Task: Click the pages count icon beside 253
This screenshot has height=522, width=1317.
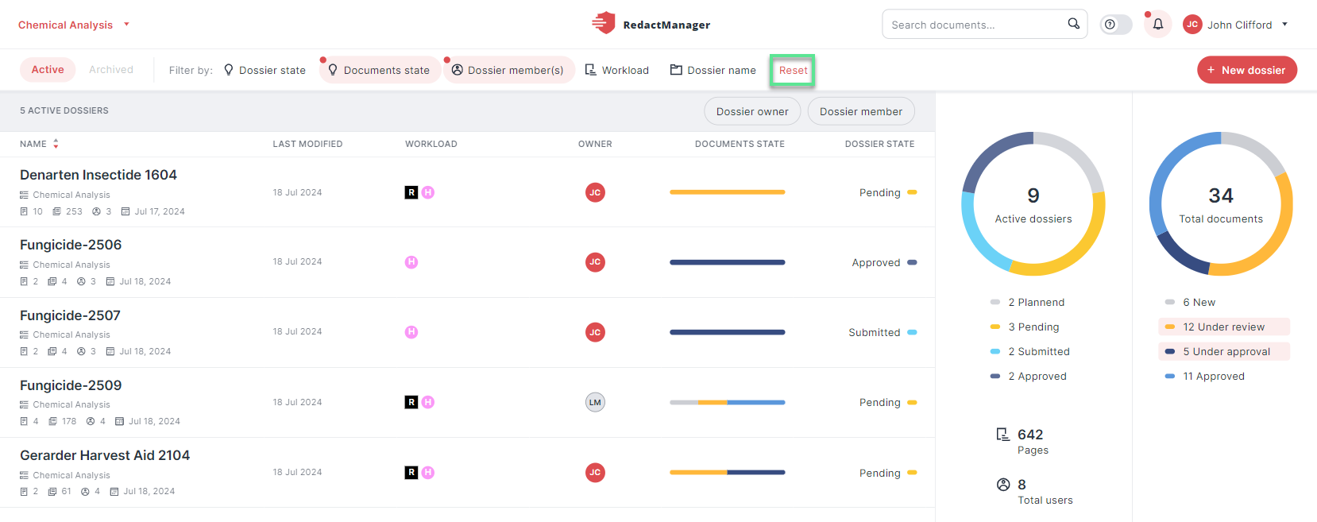Action: click(57, 211)
